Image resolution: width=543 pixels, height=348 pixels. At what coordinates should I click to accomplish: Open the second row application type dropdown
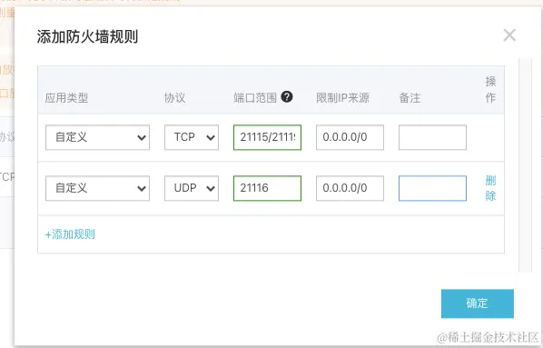[98, 188]
